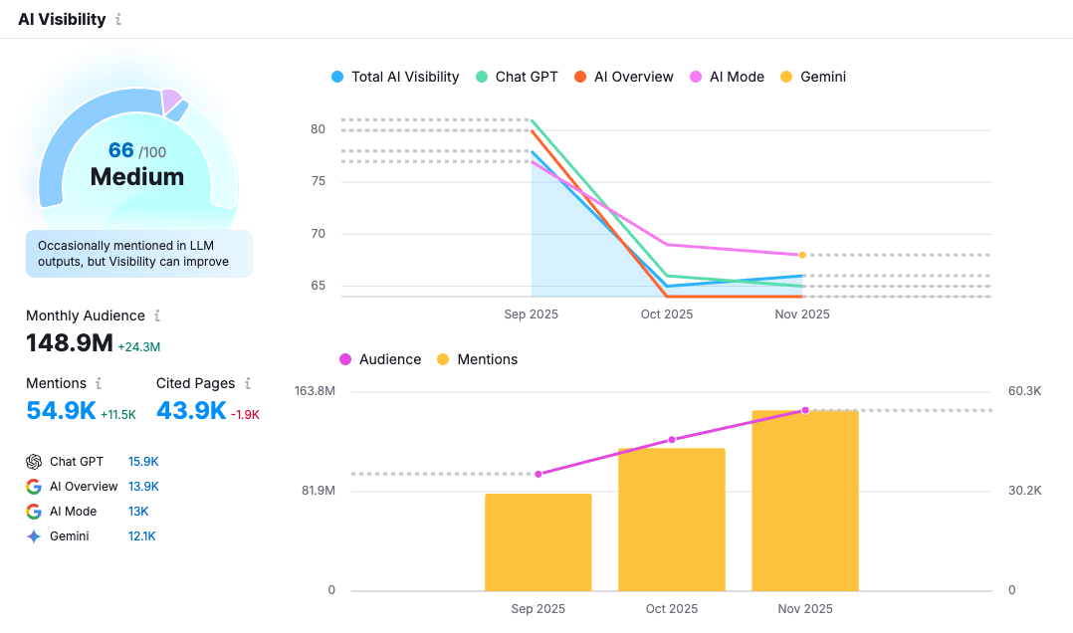Viewport: 1073px width, 633px height.
Task: Click the Google icon beside AI Overview
Action: click(x=34, y=486)
